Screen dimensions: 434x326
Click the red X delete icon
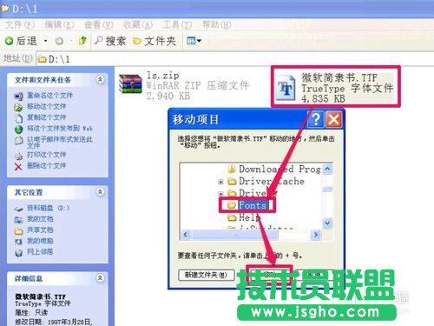pyautogui.click(x=18, y=167)
